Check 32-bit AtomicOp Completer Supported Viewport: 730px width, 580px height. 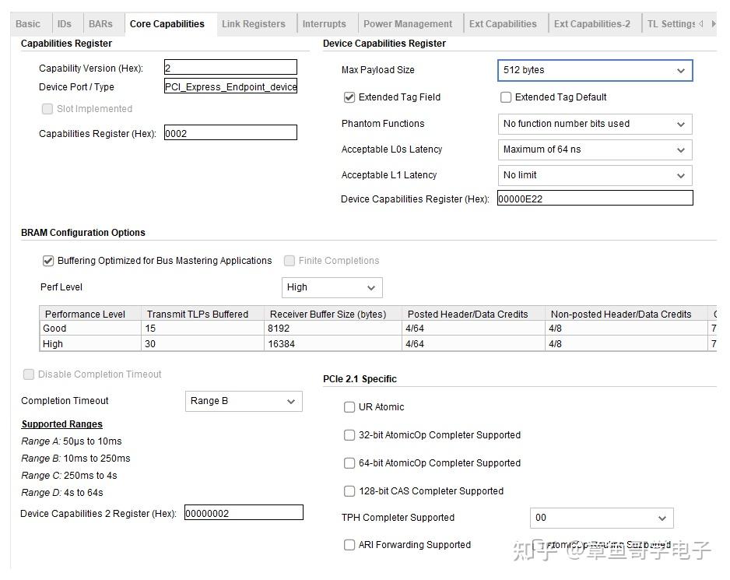(349, 435)
